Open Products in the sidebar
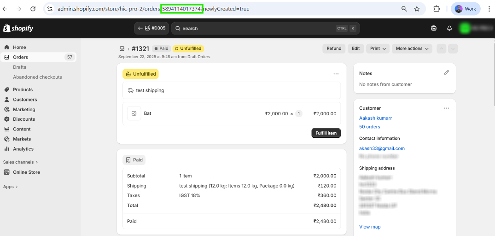The image size is (495, 236). [x=23, y=89]
